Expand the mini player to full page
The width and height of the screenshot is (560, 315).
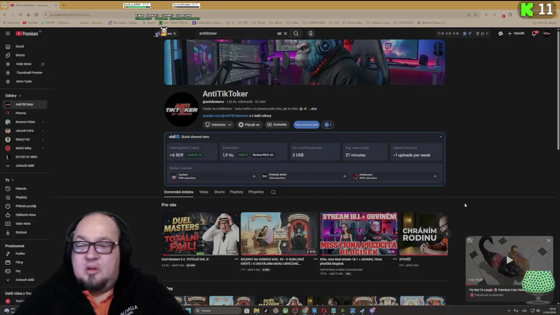[x=470, y=240]
